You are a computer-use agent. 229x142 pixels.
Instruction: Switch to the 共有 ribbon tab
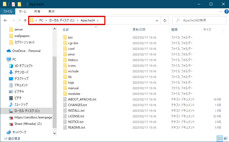(x=37, y=12)
